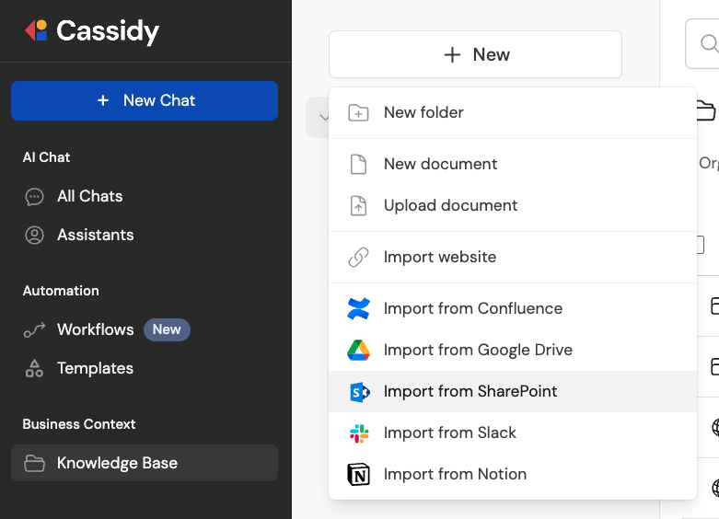Viewport: 719px width, 519px height.
Task: Select Import from Google Drive
Action: (513, 350)
